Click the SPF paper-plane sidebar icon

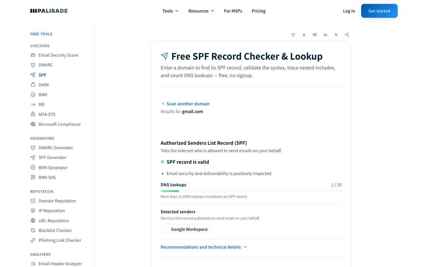[x=33, y=75]
